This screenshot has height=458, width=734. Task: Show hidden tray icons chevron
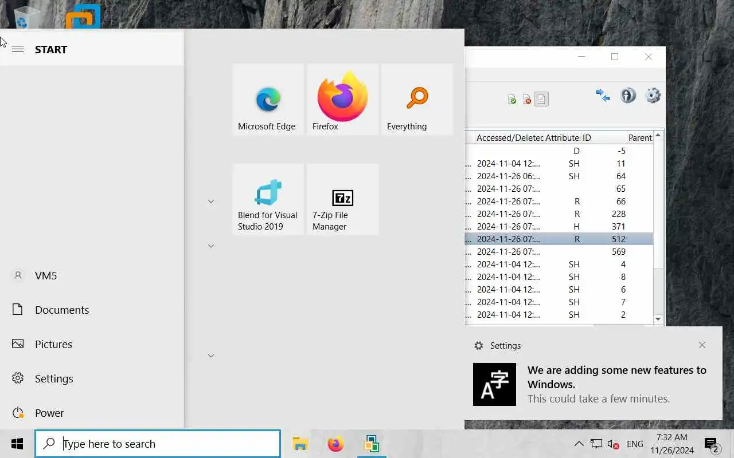[579, 444]
